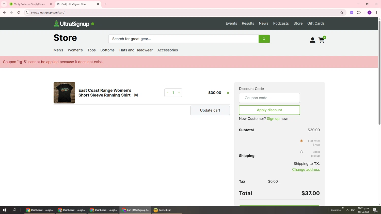The image size is (381, 214).
Task: View site information icon in address bar
Action: point(27,12)
